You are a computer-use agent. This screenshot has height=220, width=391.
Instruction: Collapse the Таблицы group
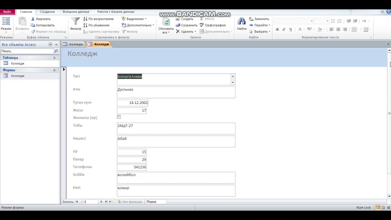[54, 58]
